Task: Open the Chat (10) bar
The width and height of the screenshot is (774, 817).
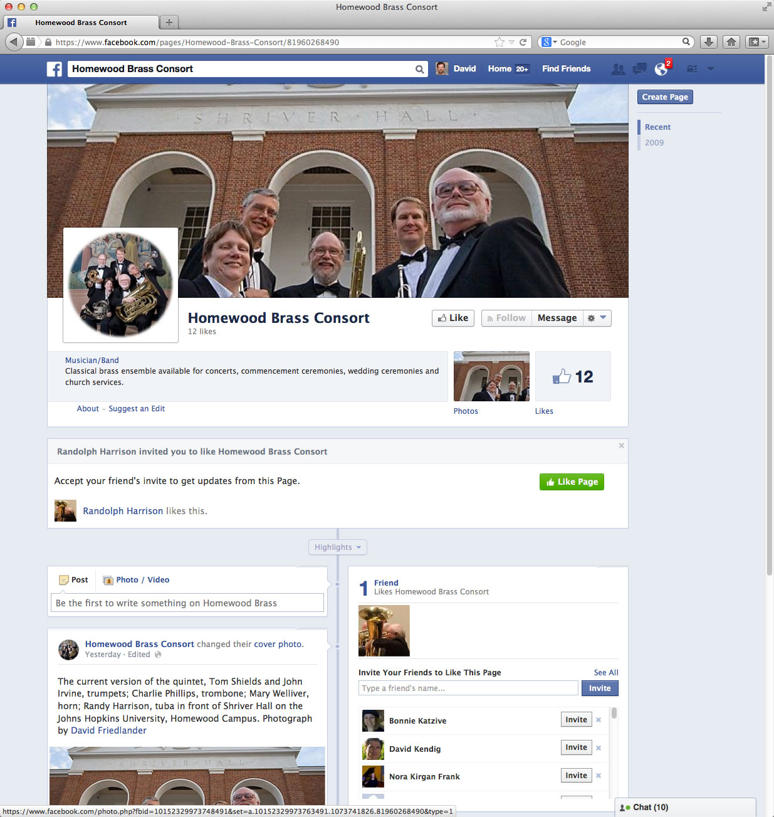Action: [x=685, y=808]
